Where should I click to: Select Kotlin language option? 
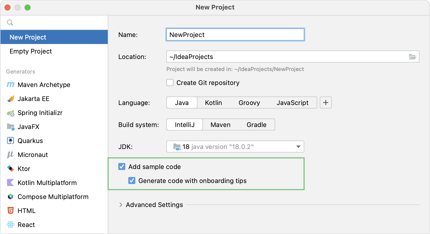click(213, 103)
